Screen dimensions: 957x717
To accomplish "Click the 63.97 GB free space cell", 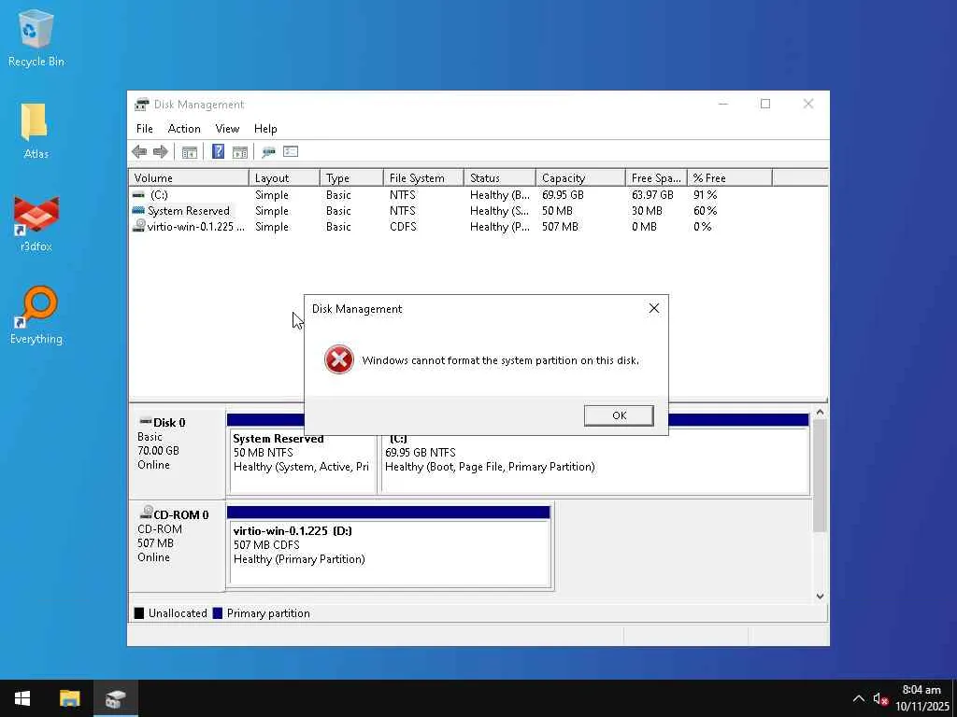I will point(652,195).
